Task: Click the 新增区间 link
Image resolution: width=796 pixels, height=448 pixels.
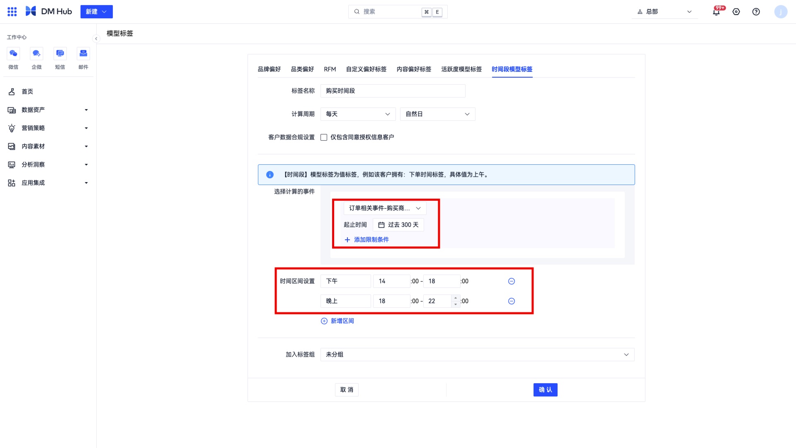Action: pos(342,321)
